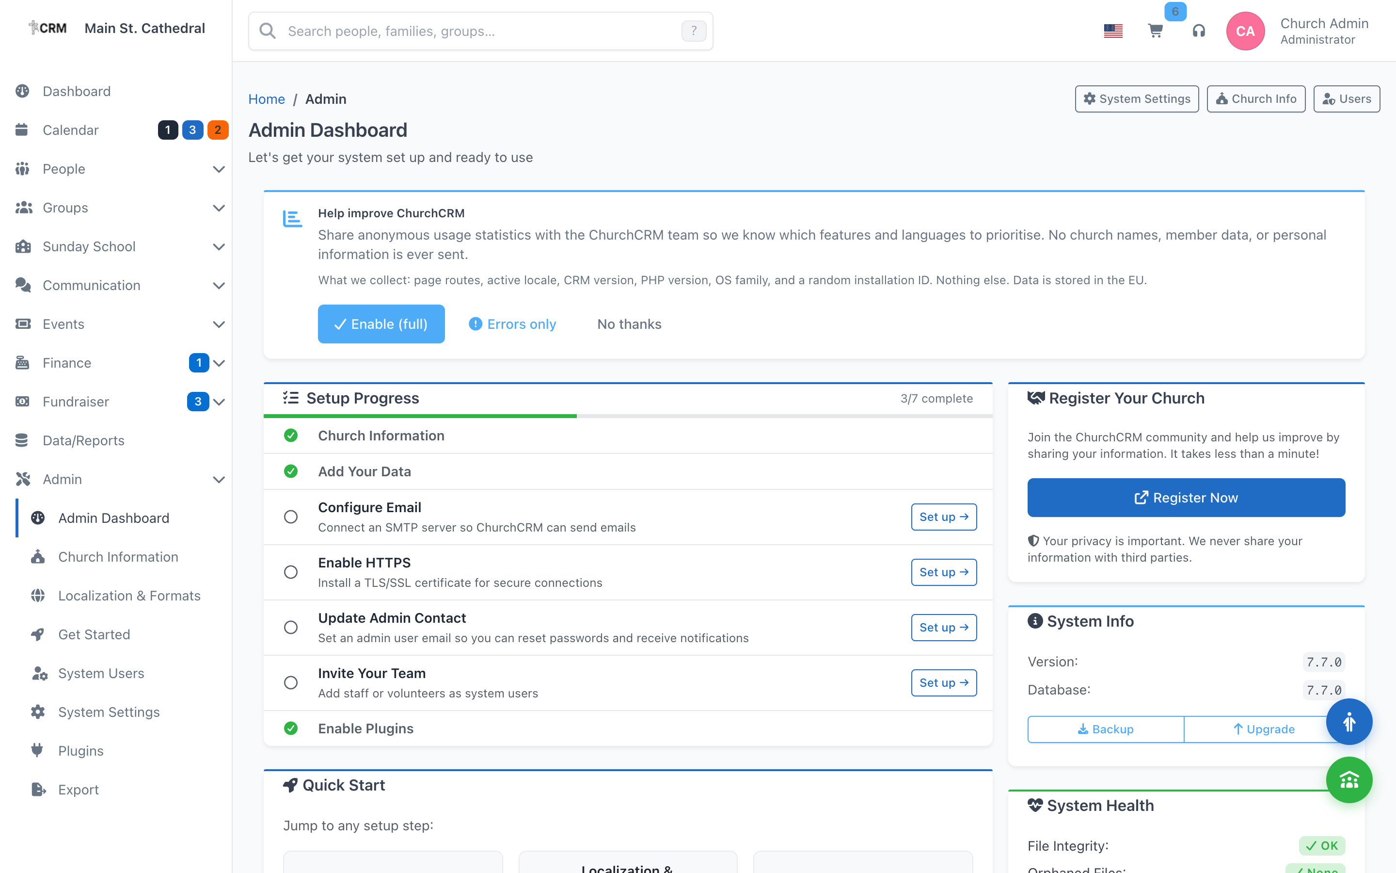Click the blue accessibility floating button
The image size is (1396, 873).
[x=1348, y=722]
